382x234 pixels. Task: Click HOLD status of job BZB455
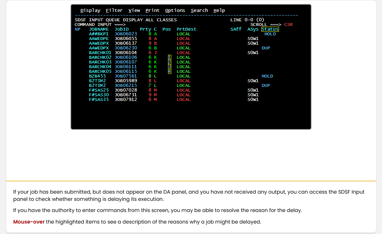(x=267, y=76)
